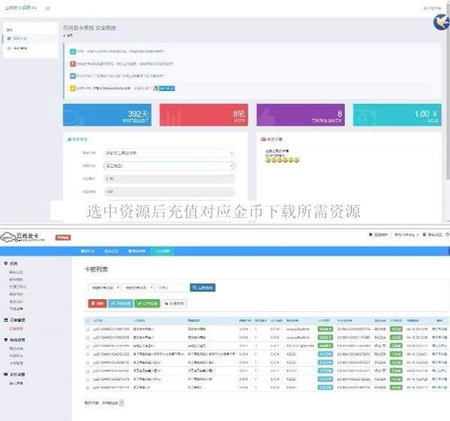Screen dimensions: 450x421
Task: Click the search text field beside filter dropdowns
Action: (x=172, y=288)
